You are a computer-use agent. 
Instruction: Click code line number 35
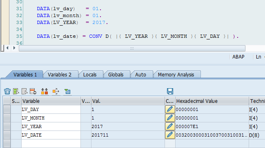[19, 36]
